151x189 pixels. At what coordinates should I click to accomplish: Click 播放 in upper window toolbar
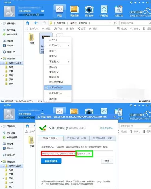coord(93,29)
